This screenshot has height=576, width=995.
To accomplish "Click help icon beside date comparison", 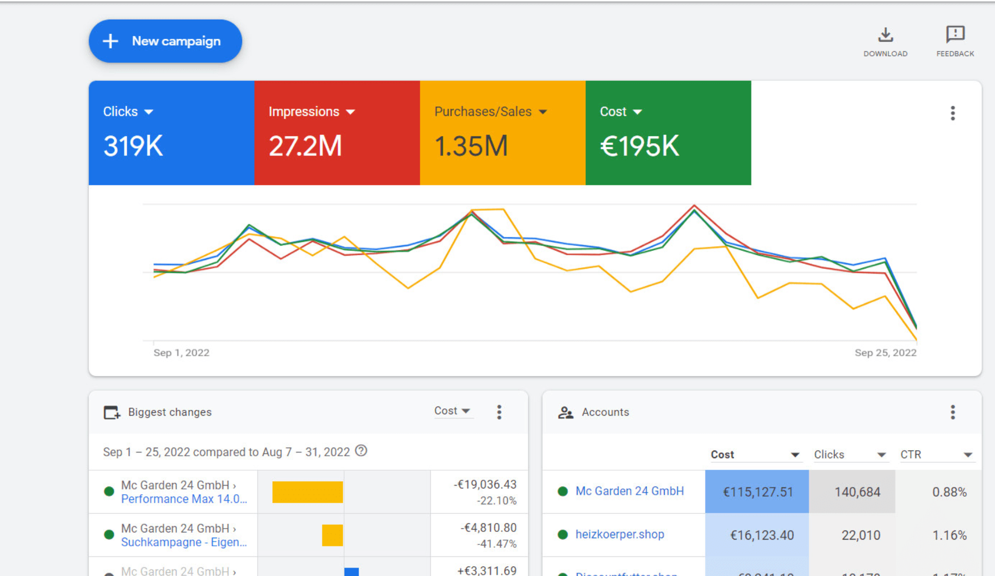I will tap(361, 451).
